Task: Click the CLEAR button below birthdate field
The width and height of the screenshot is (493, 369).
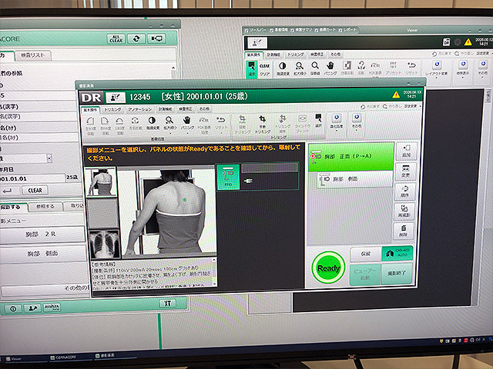Action: [x=35, y=191]
